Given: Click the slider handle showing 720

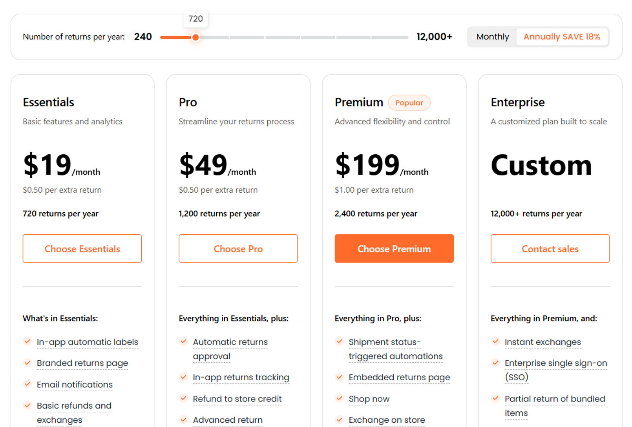Looking at the screenshot, I should pyautogui.click(x=195, y=37).
